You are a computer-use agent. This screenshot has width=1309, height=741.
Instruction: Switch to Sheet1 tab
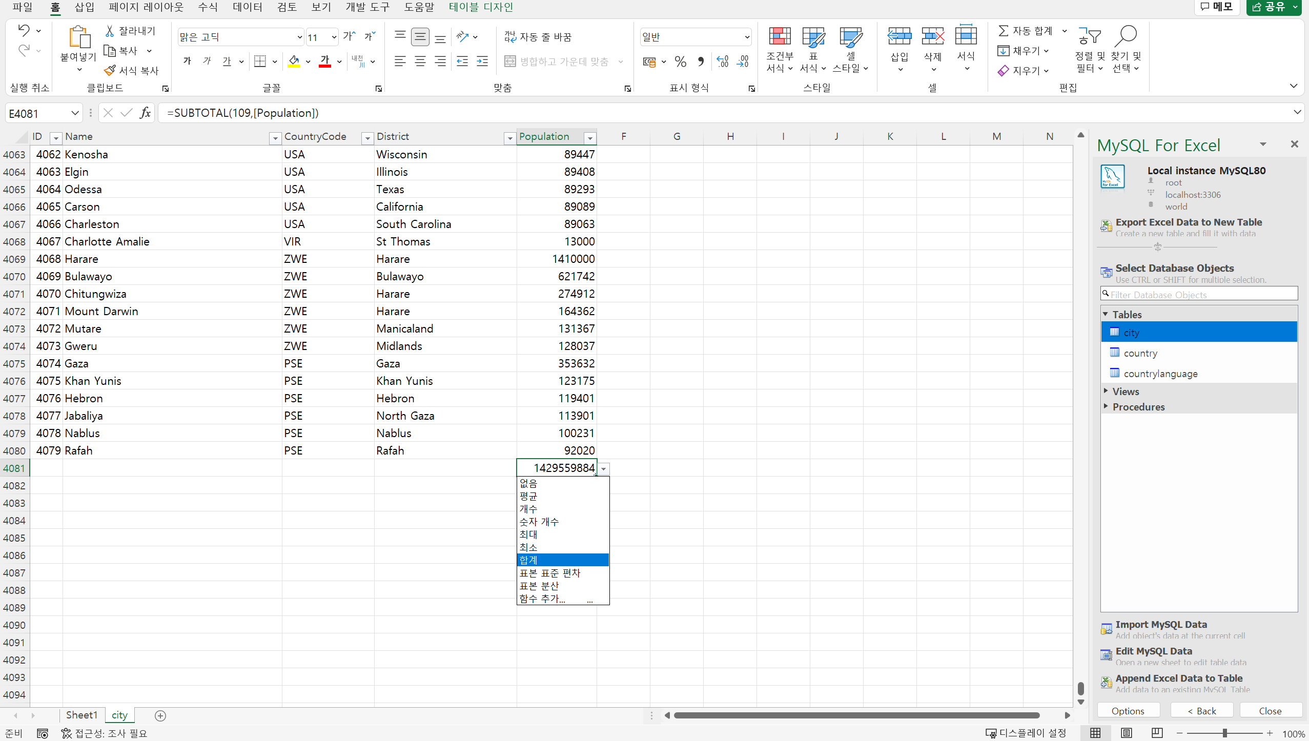click(x=81, y=715)
